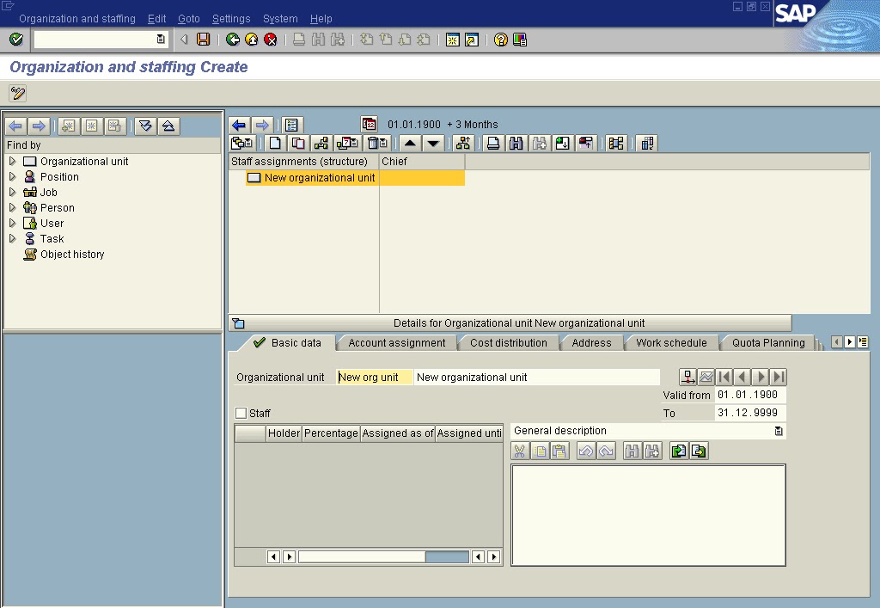The image size is (880, 608).
Task: Click the green checkmark confirm icon
Action: pos(15,39)
